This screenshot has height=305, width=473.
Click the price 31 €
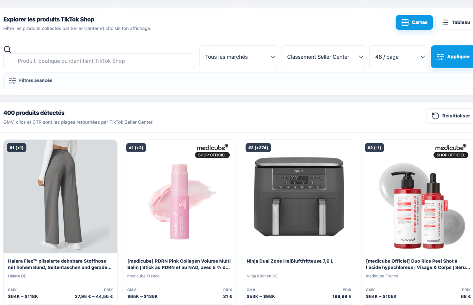tap(228, 296)
